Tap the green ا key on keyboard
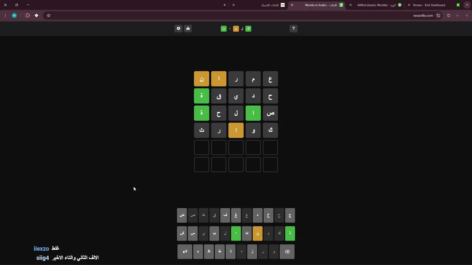 (236, 233)
